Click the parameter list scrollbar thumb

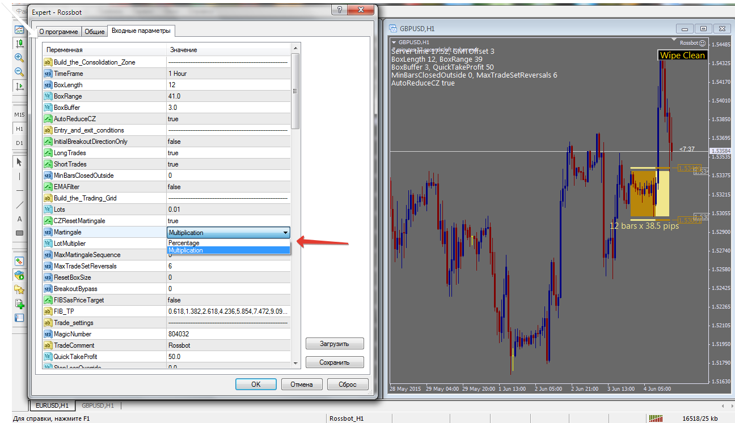[295, 91]
